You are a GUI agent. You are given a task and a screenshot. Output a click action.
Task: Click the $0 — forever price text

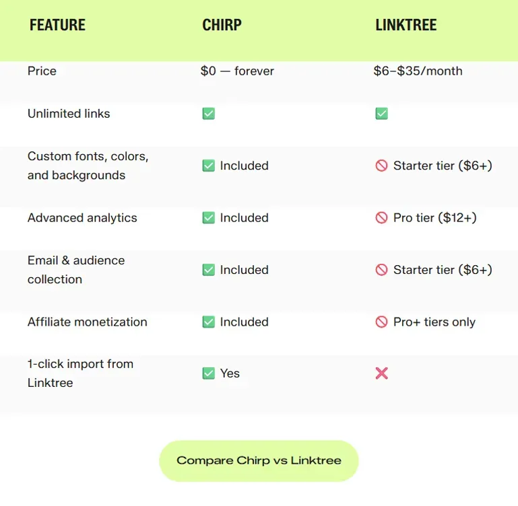[237, 71]
